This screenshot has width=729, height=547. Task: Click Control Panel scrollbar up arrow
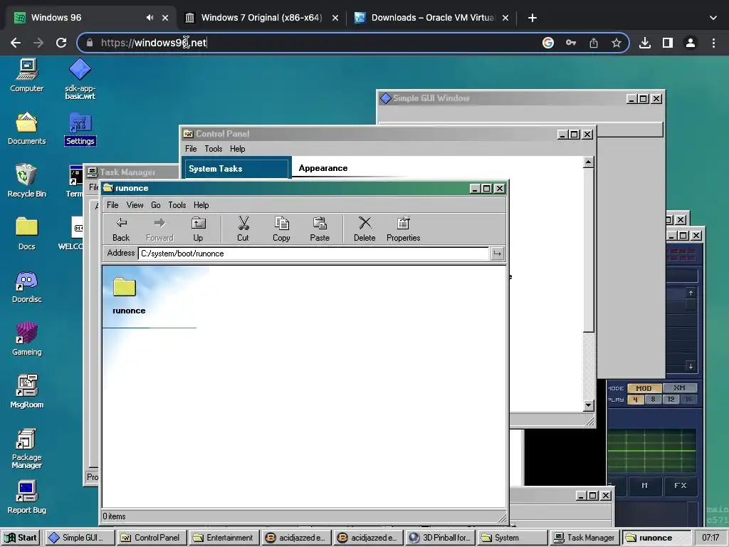tap(588, 162)
